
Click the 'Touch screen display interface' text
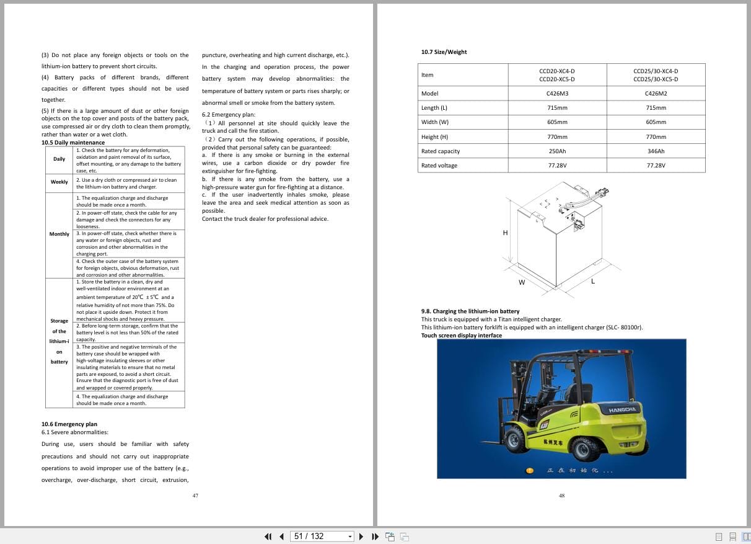pyautogui.click(x=462, y=336)
